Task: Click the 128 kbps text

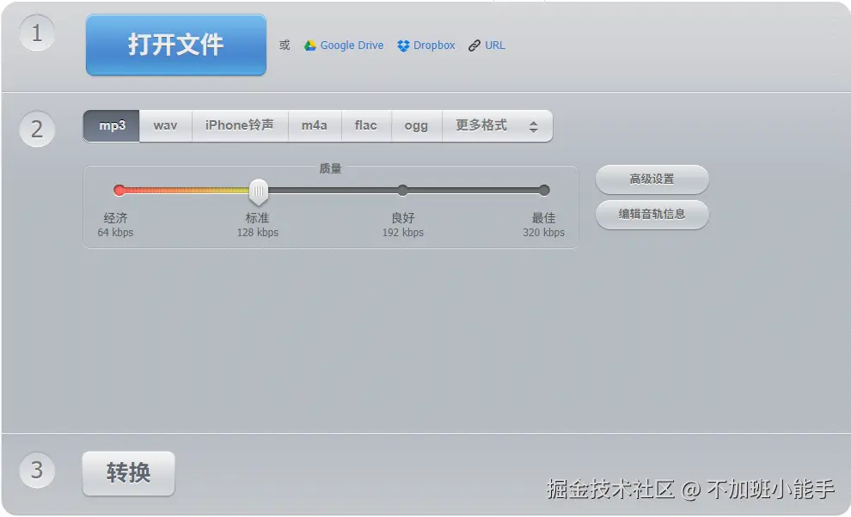Action: [x=258, y=232]
